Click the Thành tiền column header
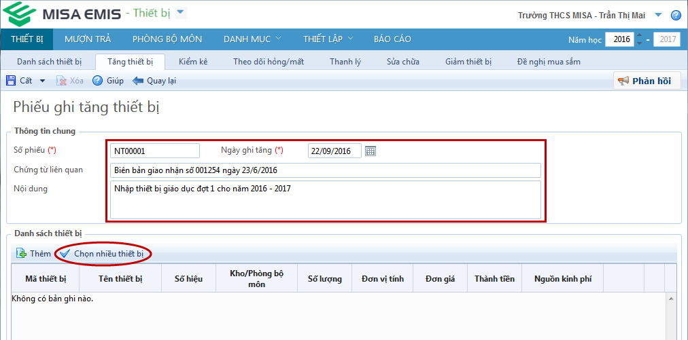 point(494,278)
